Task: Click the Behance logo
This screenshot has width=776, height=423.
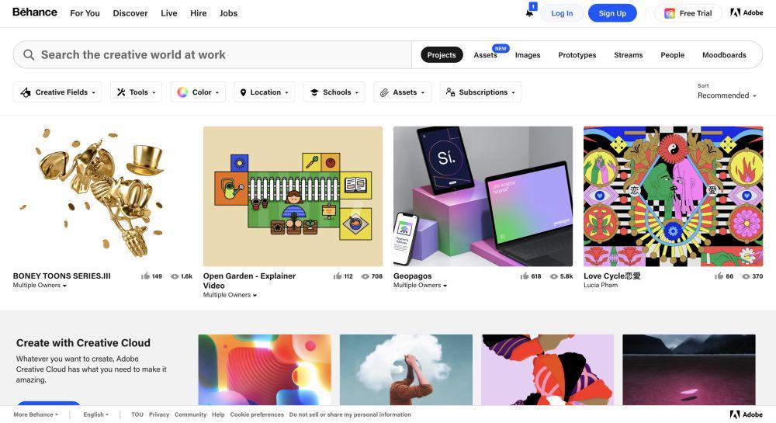Action: click(35, 12)
